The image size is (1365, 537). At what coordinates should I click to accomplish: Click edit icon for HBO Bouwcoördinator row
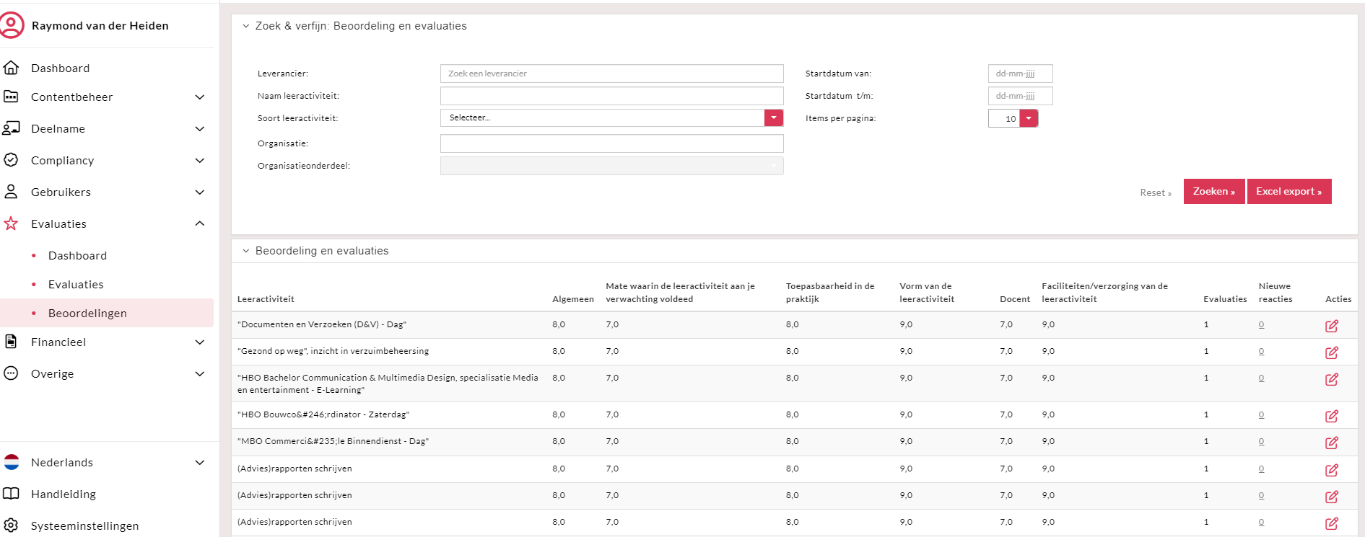1331,416
